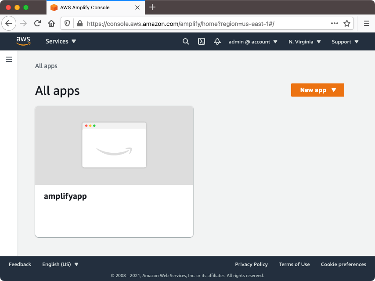Open the Terms of Use link
Screen dimensions: 375x281
[x=294, y=264]
